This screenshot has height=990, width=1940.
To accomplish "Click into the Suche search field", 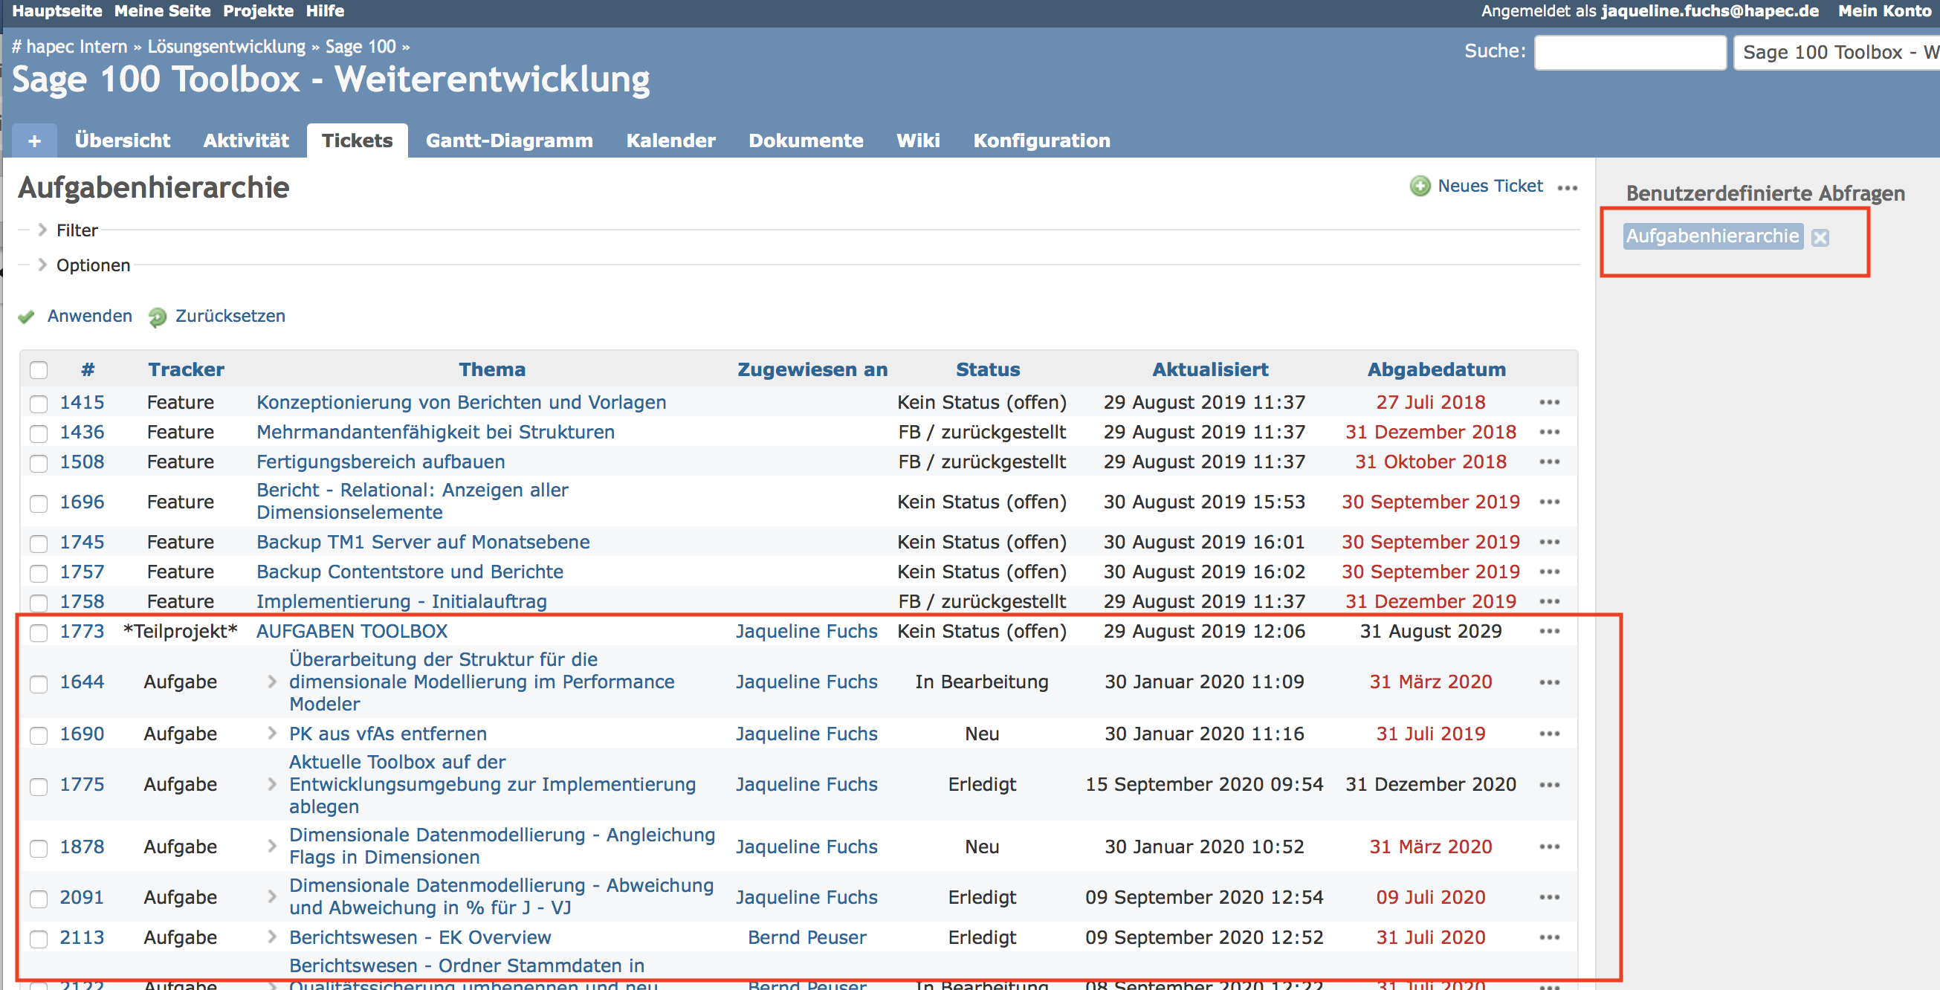I will [1630, 53].
